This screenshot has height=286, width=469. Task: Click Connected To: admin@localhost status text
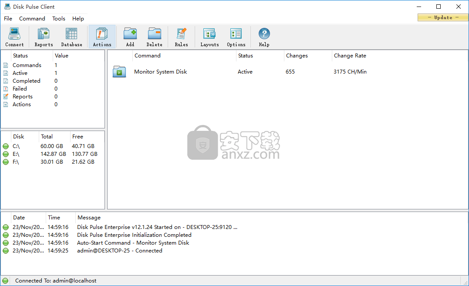point(56,281)
